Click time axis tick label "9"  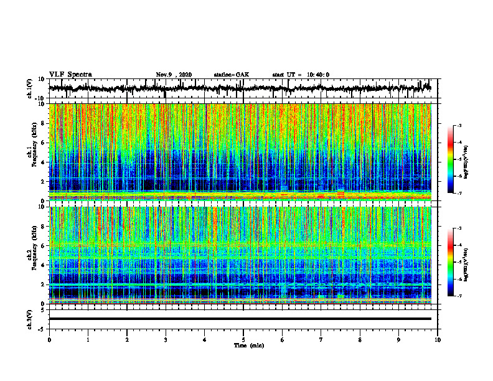398,340
